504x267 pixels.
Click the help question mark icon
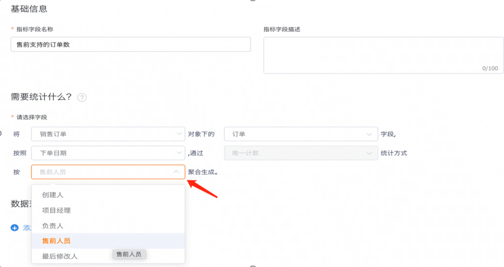82,98
